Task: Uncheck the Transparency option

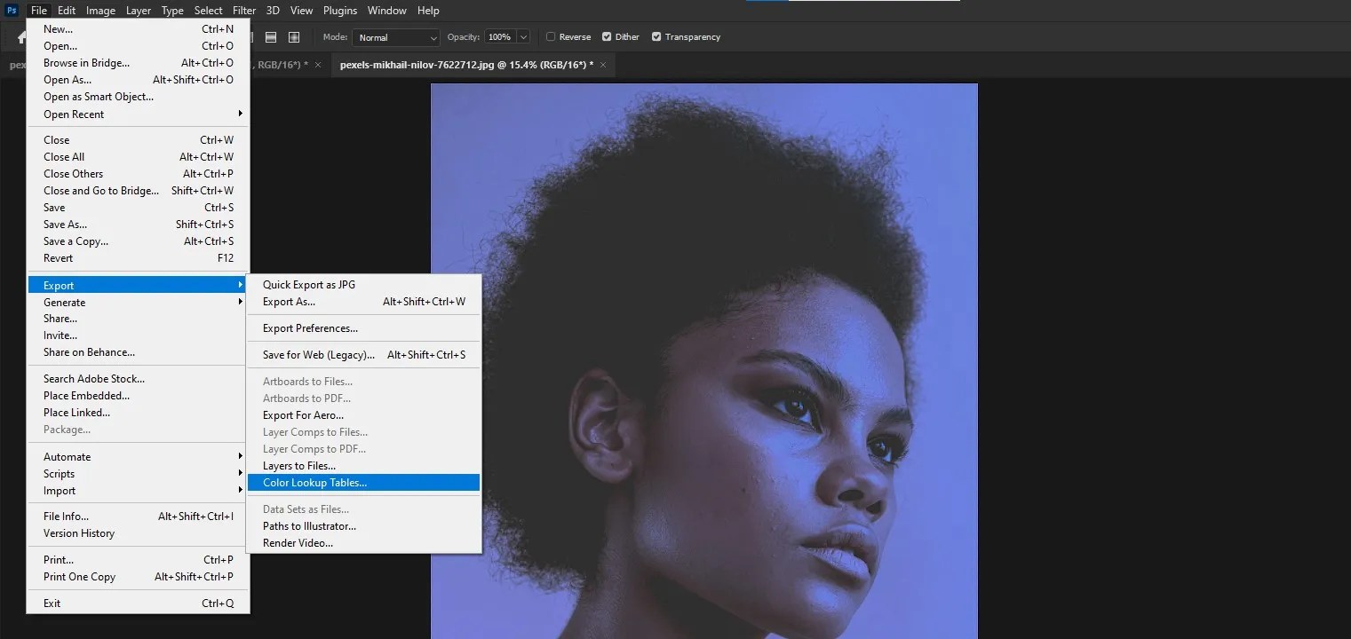Action: 655,36
